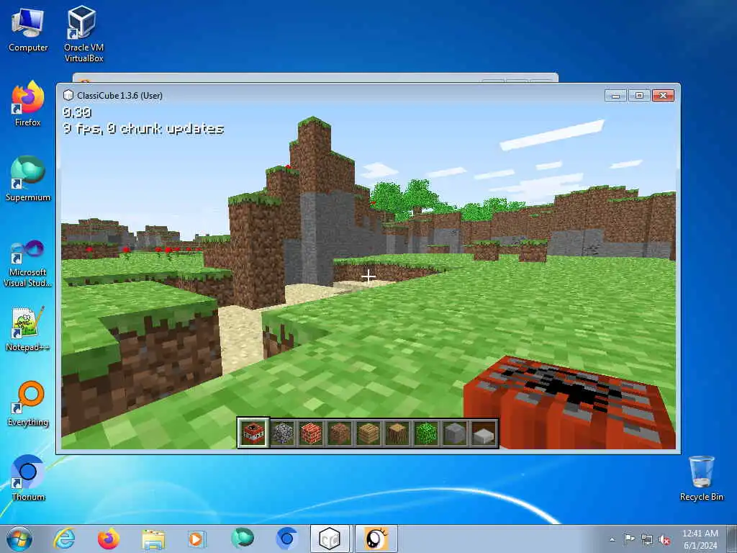Click the "0.30" version text in game
Viewport: 737px width, 553px height.
click(x=77, y=112)
